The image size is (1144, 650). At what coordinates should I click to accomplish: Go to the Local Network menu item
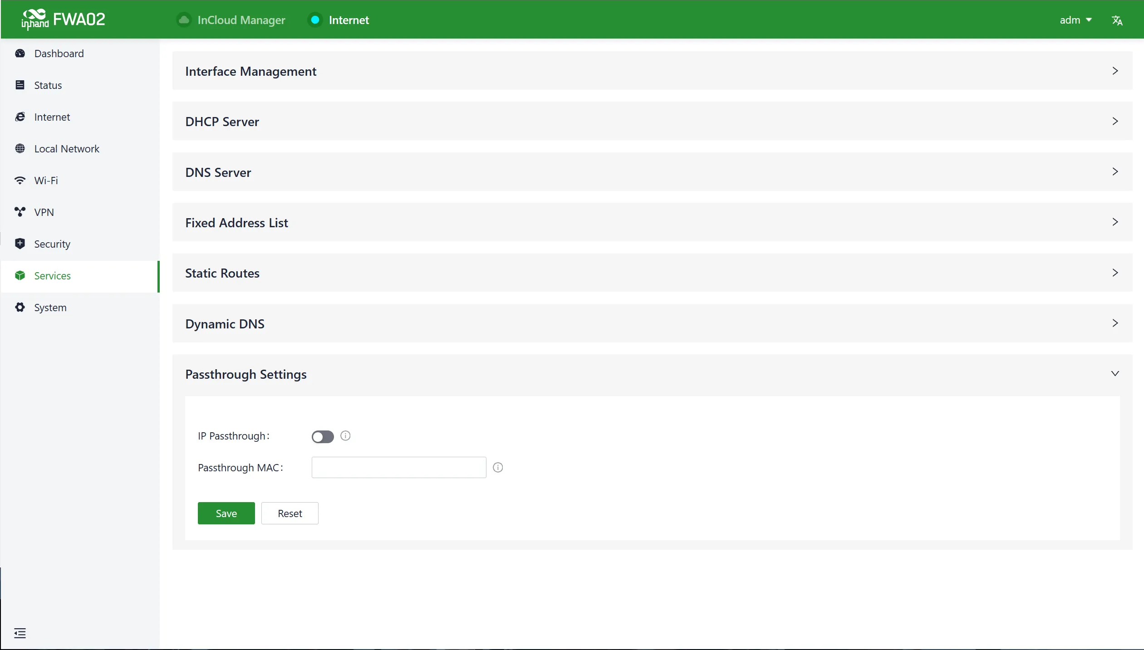[x=80, y=149]
